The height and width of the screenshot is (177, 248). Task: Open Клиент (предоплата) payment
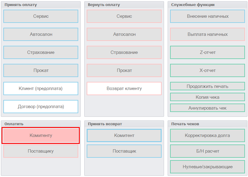click(41, 88)
